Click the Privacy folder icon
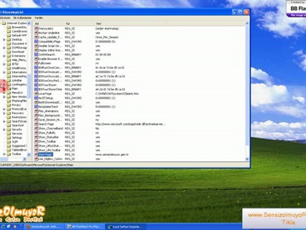This screenshot has height=230, width=306. tap(9, 105)
